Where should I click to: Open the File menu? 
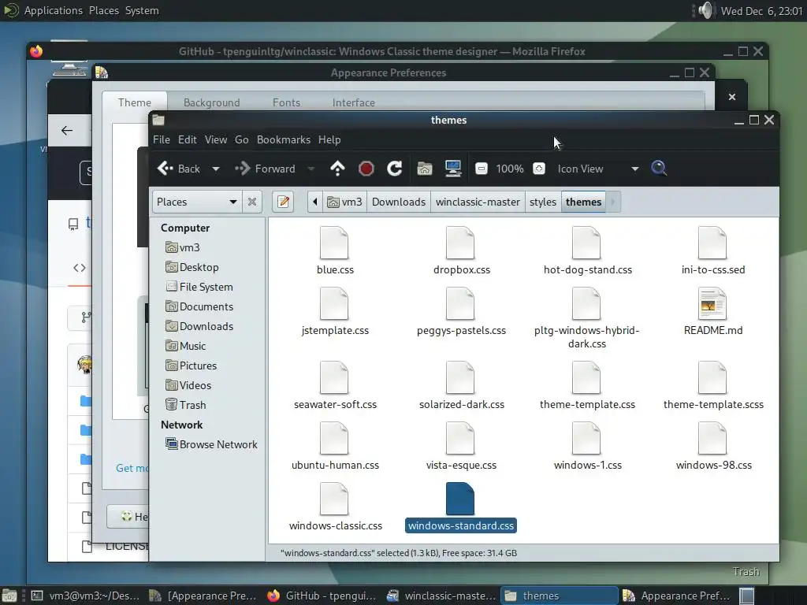coord(161,139)
